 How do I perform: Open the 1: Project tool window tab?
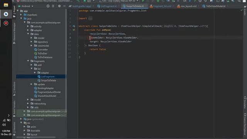[14, 12]
